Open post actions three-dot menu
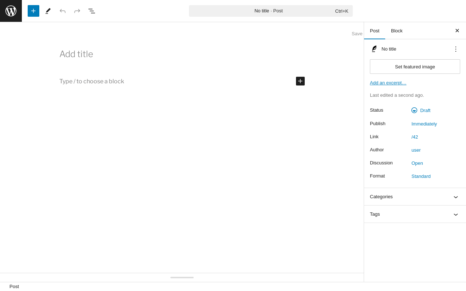The width and height of the screenshot is (466, 291). (456, 49)
